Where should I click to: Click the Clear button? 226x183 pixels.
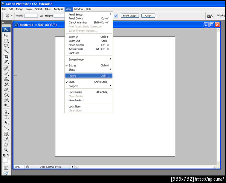pos(148,16)
